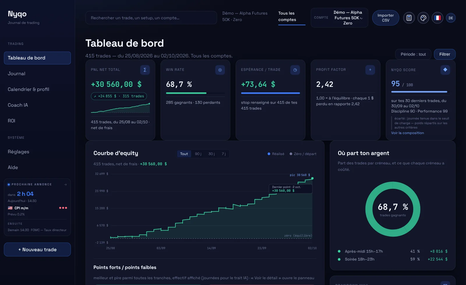Click the Dernier point tooltip on equity chart

click(x=291, y=189)
